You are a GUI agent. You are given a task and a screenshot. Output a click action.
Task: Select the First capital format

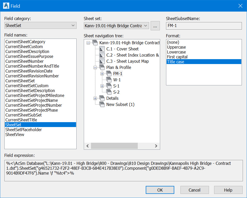click(204, 57)
